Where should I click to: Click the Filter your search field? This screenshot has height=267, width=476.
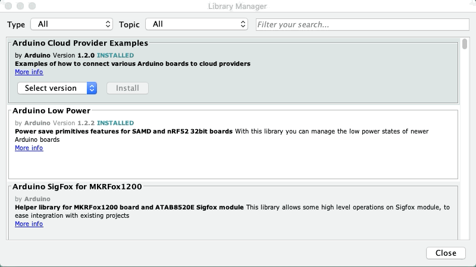[x=362, y=24]
